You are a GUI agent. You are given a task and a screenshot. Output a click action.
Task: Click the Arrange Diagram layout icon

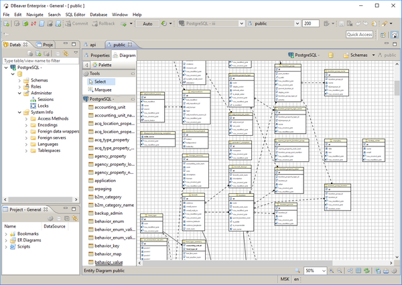pyautogui.click(x=350, y=271)
